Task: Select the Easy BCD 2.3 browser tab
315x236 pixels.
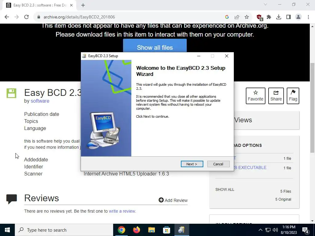Action: point(39,6)
